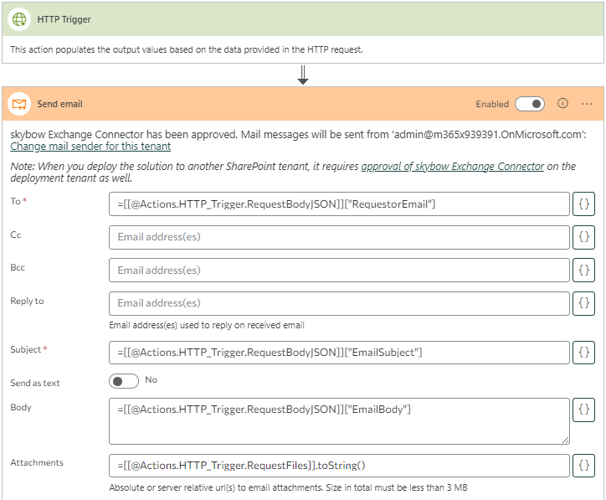Toggle the Send as text switch
Screen dimensions: 606x500
[124, 381]
